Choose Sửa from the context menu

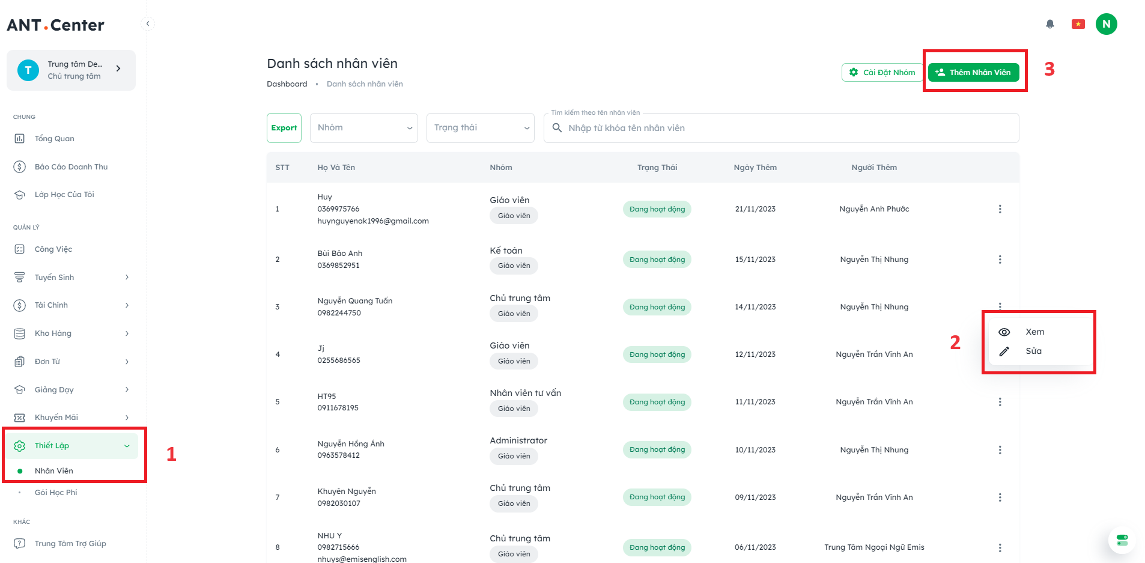(x=1033, y=351)
